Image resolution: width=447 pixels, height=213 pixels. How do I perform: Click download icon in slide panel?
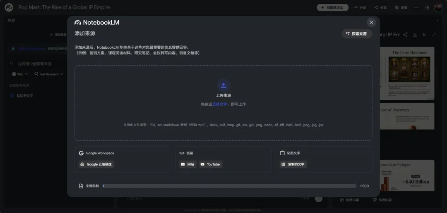tap(415, 35)
